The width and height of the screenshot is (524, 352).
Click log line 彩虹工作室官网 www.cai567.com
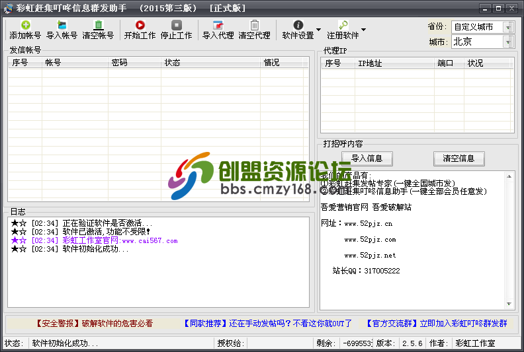tap(94, 240)
